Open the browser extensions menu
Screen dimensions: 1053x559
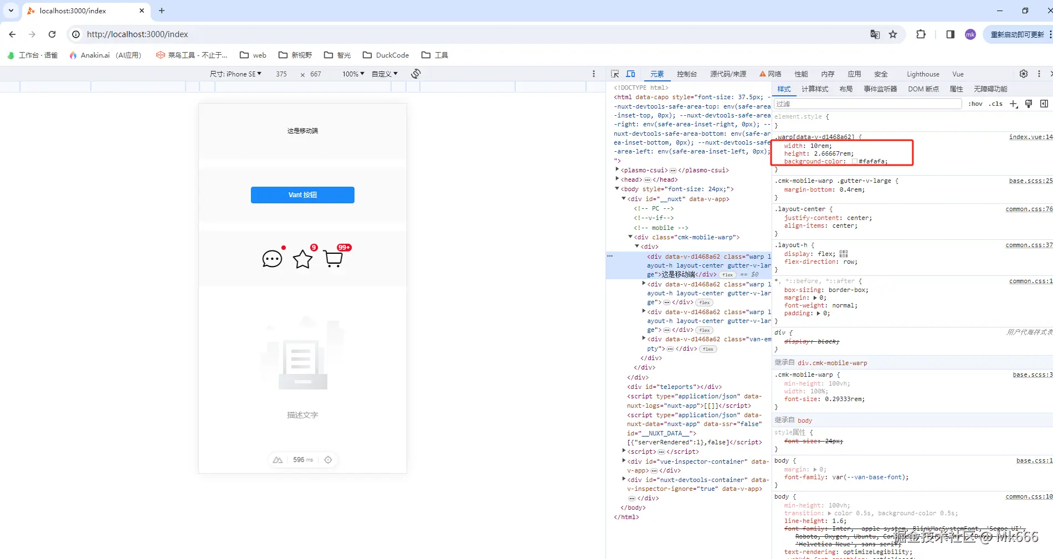tap(921, 34)
